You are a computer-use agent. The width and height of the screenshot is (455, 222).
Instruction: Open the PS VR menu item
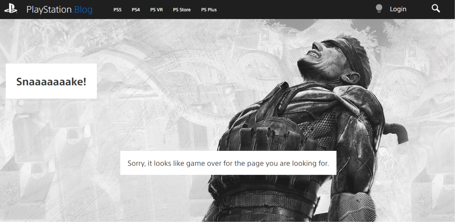coord(156,10)
